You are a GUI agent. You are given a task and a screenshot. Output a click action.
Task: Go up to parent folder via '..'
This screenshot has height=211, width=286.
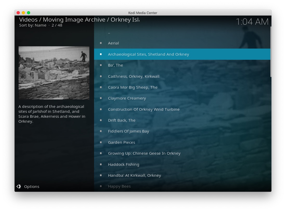point(109,32)
